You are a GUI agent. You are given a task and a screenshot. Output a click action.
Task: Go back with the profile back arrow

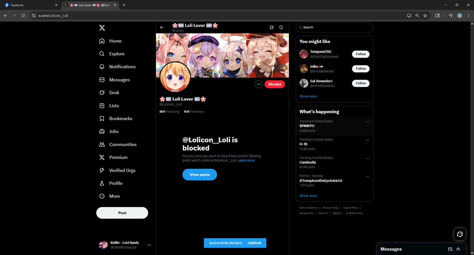pos(162,27)
